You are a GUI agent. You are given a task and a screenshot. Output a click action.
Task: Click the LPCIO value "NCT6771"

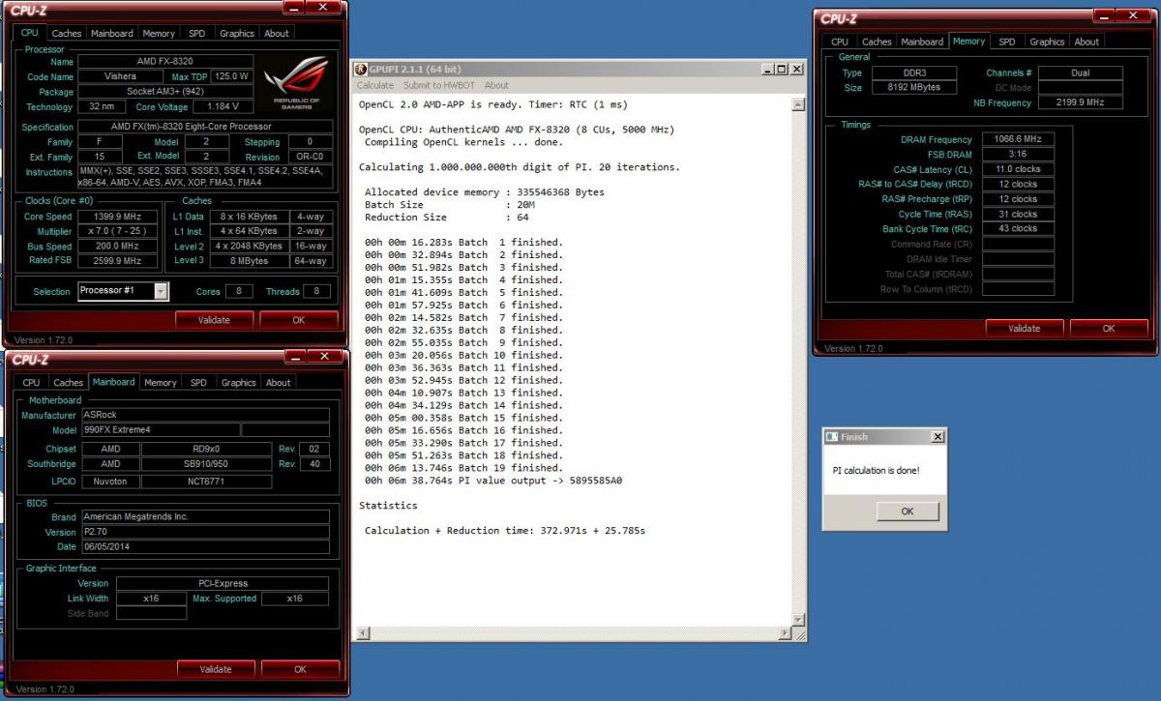(206, 481)
